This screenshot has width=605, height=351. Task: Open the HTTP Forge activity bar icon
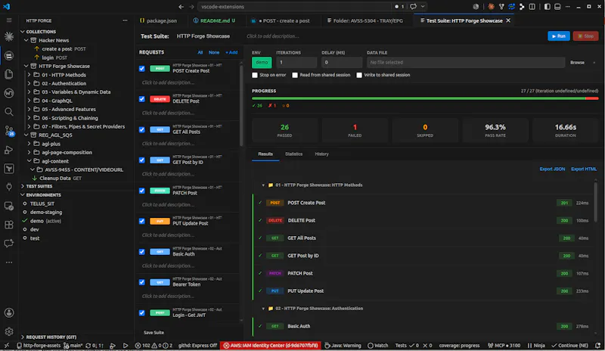tap(9, 56)
